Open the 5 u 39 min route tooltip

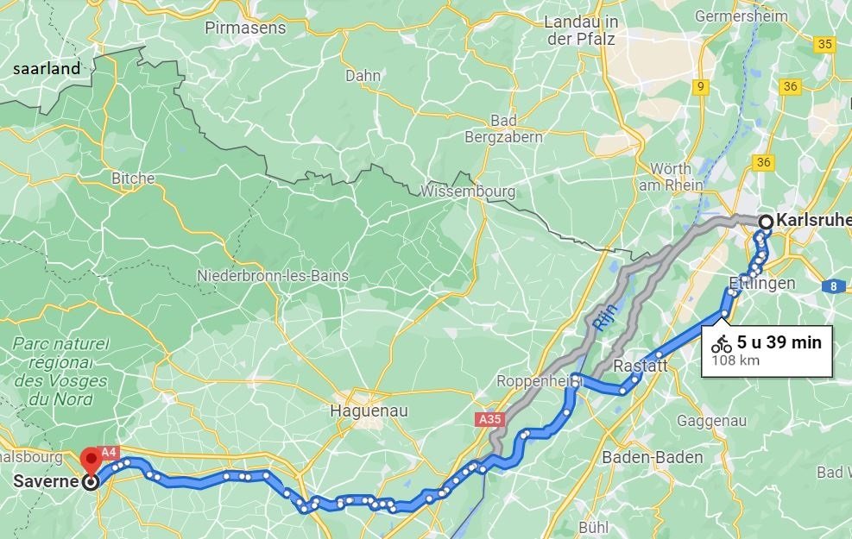pyautogui.click(x=767, y=351)
